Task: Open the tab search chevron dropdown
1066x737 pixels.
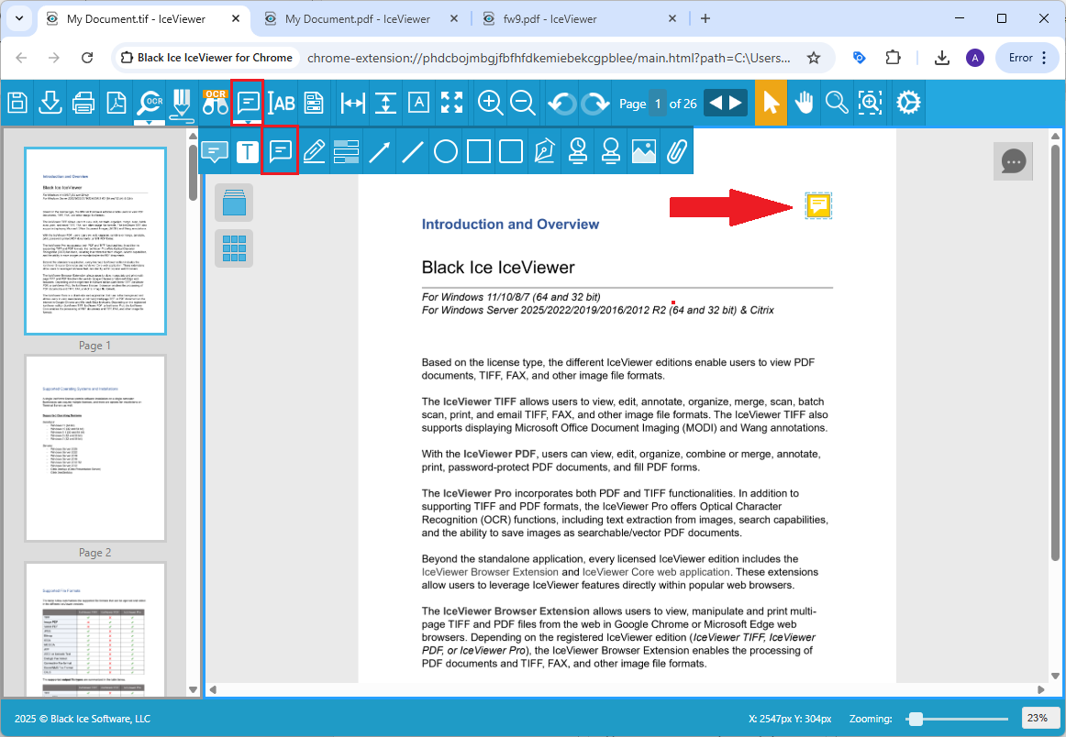Action: [x=19, y=19]
